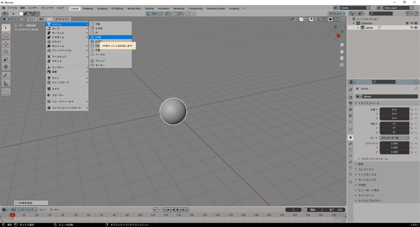Hide Sphere with its eye icon
The height and width of the screenshot is (227, 420).
pos(412,28)
